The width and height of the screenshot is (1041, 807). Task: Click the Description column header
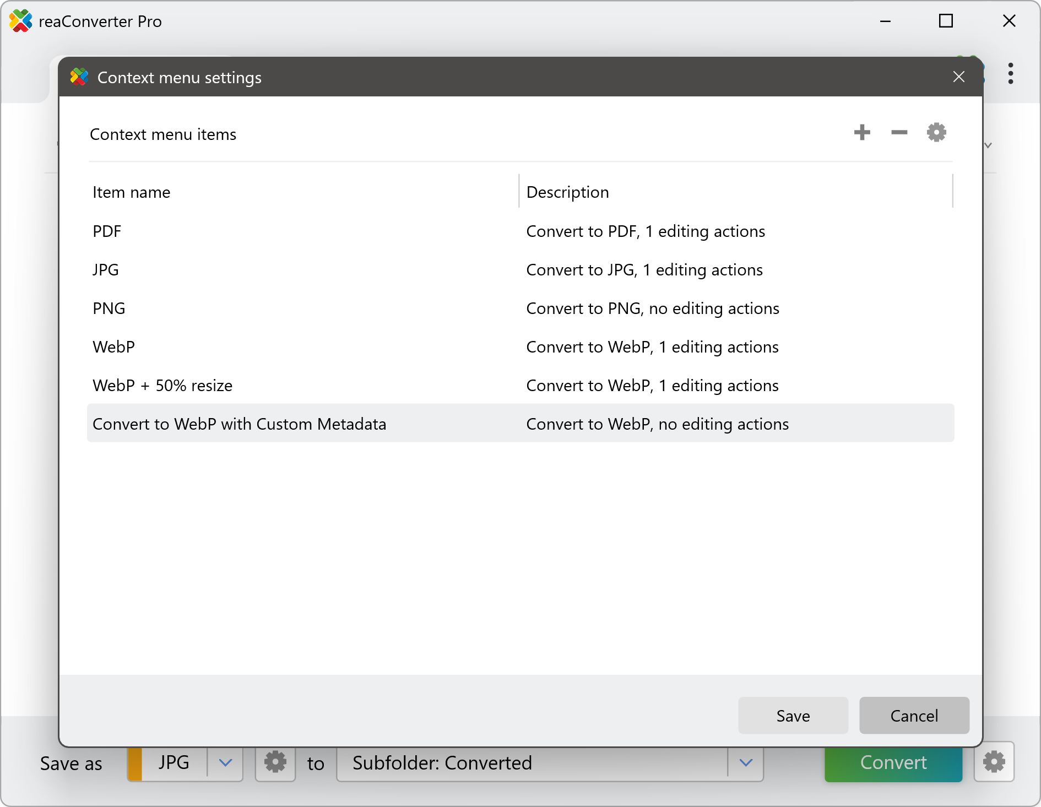tap(567, 192)
